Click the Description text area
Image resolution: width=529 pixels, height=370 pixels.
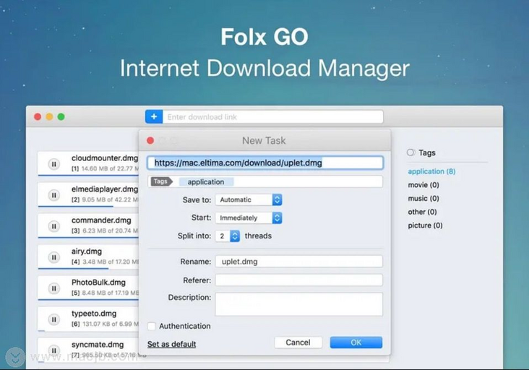coord(299,304)
